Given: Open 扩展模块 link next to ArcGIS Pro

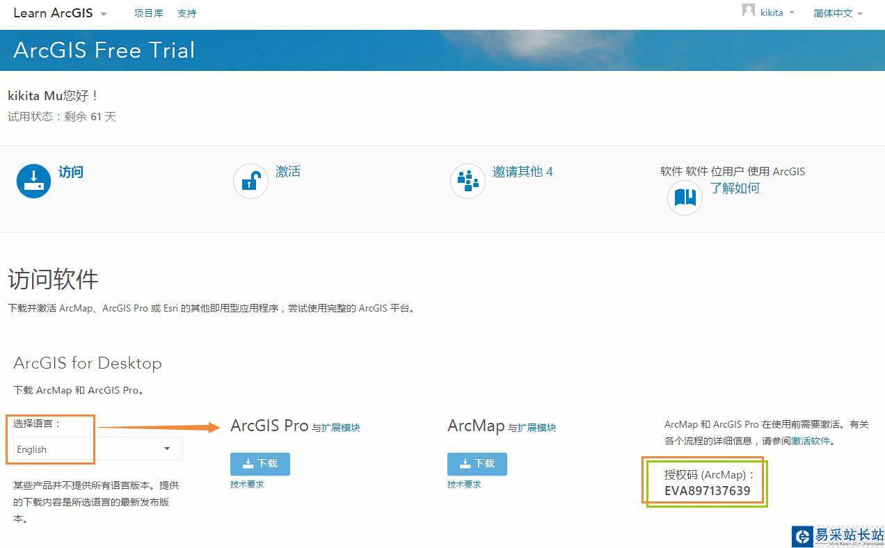Looking at the screenshot, I should 341,428.
